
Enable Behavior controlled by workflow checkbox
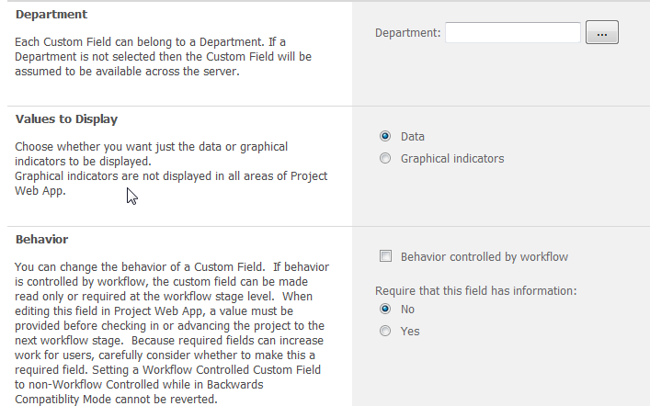pyautogui.click(x=386, y=257)
